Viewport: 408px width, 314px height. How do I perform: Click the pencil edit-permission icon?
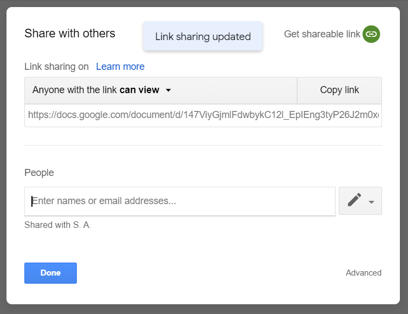click(x=354, y=200)
